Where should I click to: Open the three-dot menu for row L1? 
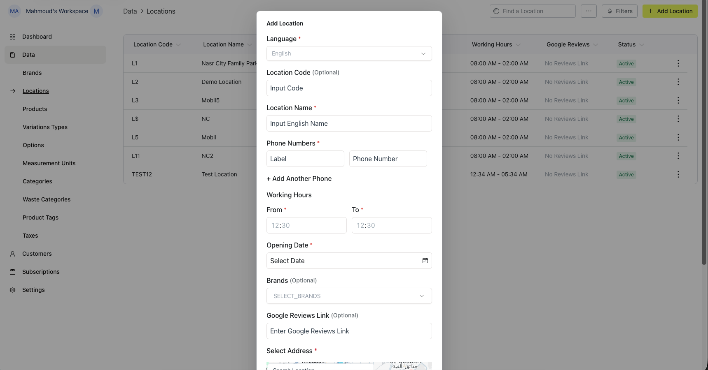678,63
